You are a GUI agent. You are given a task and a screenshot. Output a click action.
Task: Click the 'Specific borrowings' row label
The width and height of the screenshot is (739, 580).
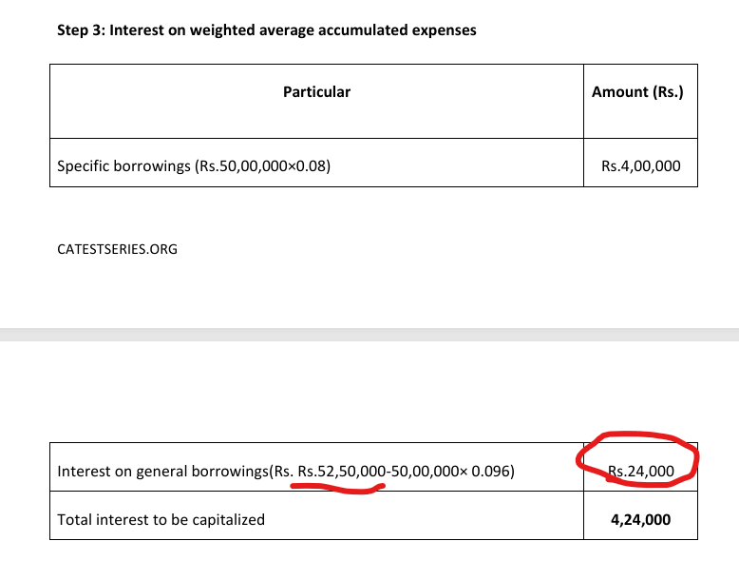pyautogui.click(x=123, y=165)
